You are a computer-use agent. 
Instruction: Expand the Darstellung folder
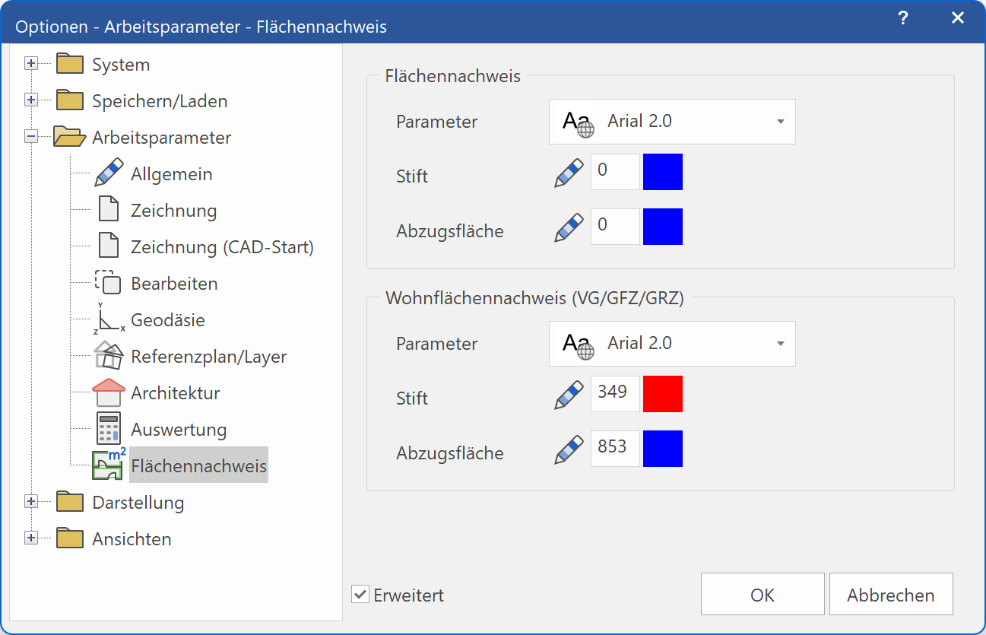(30, 502)
